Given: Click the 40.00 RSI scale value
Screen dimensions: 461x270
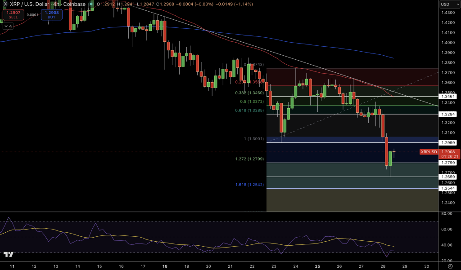Looking at the screenshot, I should point(447,245).
